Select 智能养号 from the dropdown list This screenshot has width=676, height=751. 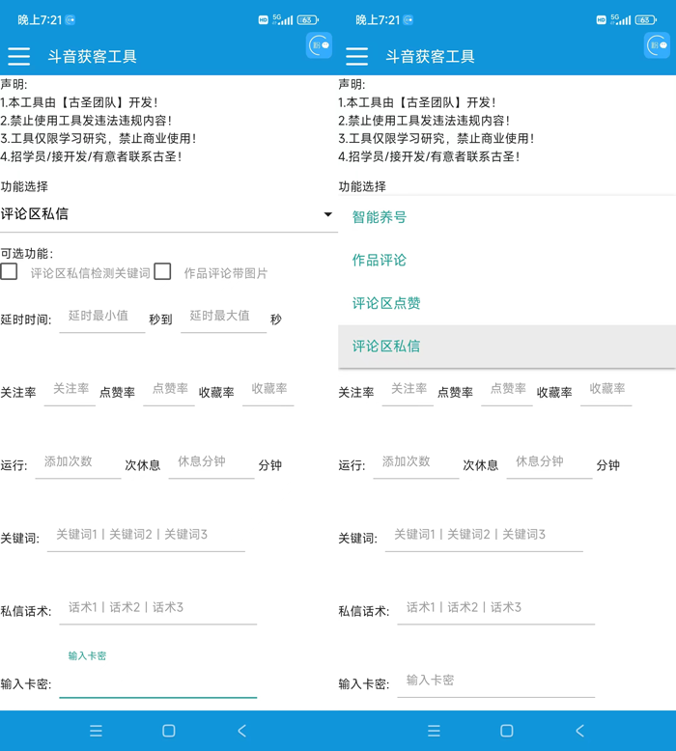point(380,217)
